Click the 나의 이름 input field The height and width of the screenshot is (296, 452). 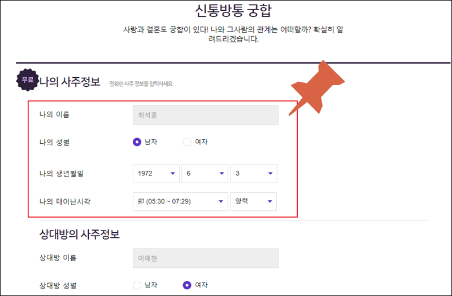tap(206, 115)
